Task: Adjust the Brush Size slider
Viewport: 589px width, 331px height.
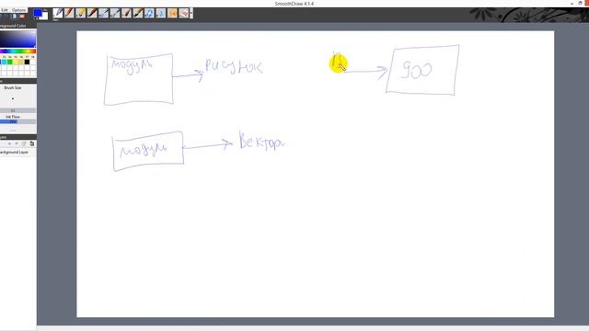Action: pos(17,110)
